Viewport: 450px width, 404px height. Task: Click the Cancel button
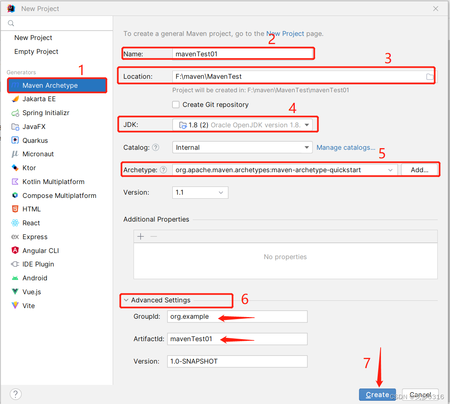point(420,395)
